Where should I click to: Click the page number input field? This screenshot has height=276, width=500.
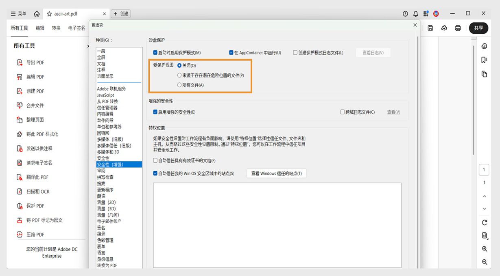click(484, 169)
